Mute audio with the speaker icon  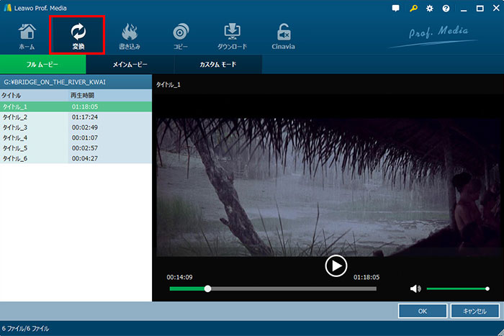[x=415, y=289]
